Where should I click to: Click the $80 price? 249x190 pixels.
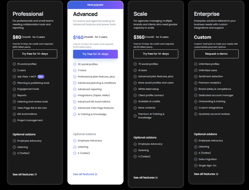pyautogui.click(x=17, y=37)
